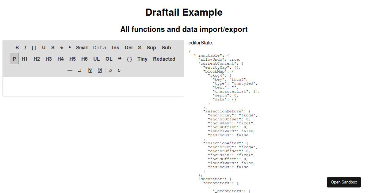Insert a line break with return arrow

click(79, 70)
